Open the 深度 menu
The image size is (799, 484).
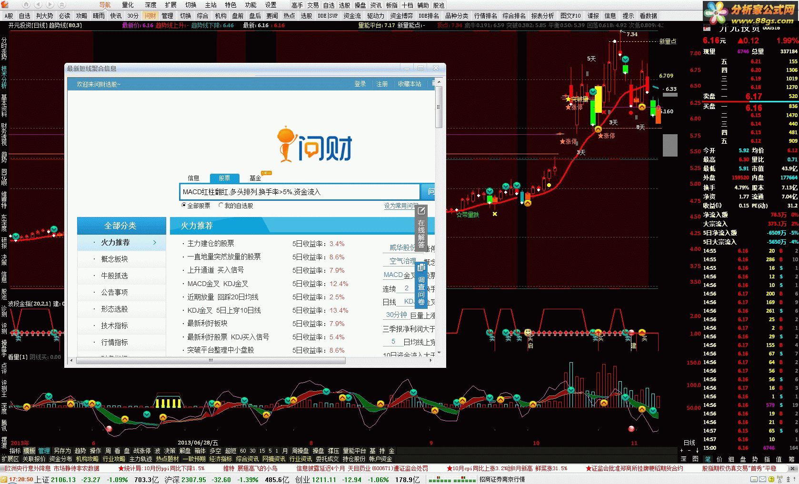click(150, 5)
